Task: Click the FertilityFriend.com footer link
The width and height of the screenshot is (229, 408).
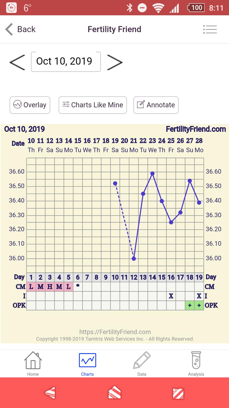Action: 115,332
